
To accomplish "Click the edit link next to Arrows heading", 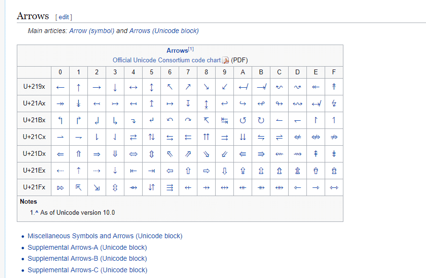I will coord(64,17).
